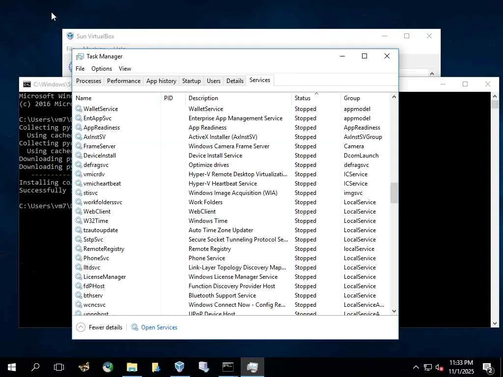Image resolution: width=503 pixels, height=377 pixels.
Task: Click the defragsvc service icon
Action: [x=79, y=164]
